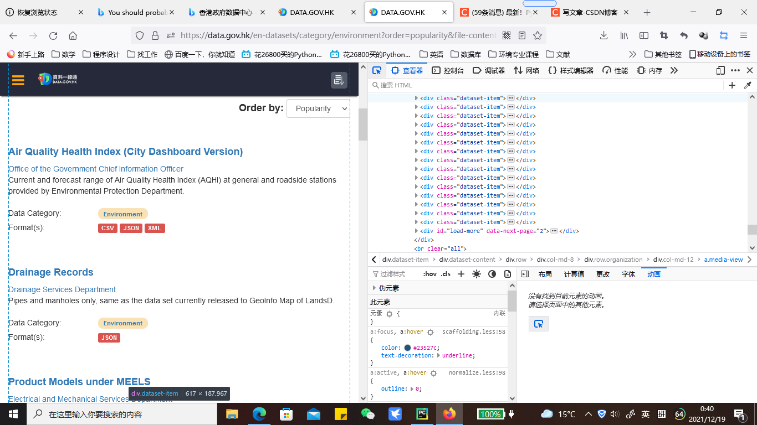
Task: Create a new node with the plus icon
Action: [732, 85]
